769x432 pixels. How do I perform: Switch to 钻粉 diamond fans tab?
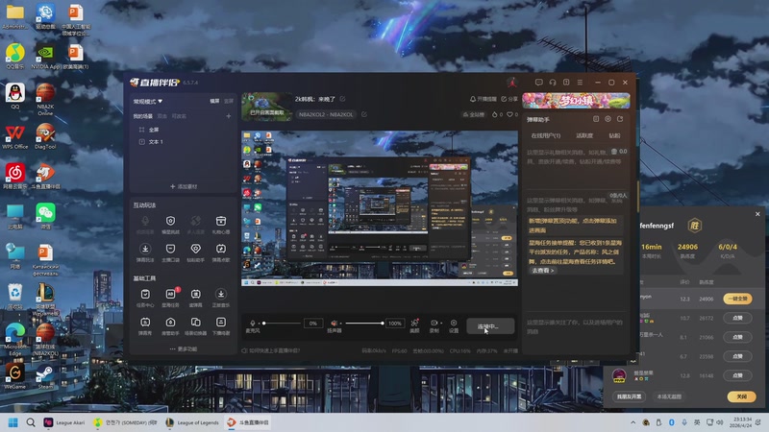(614, 135)
